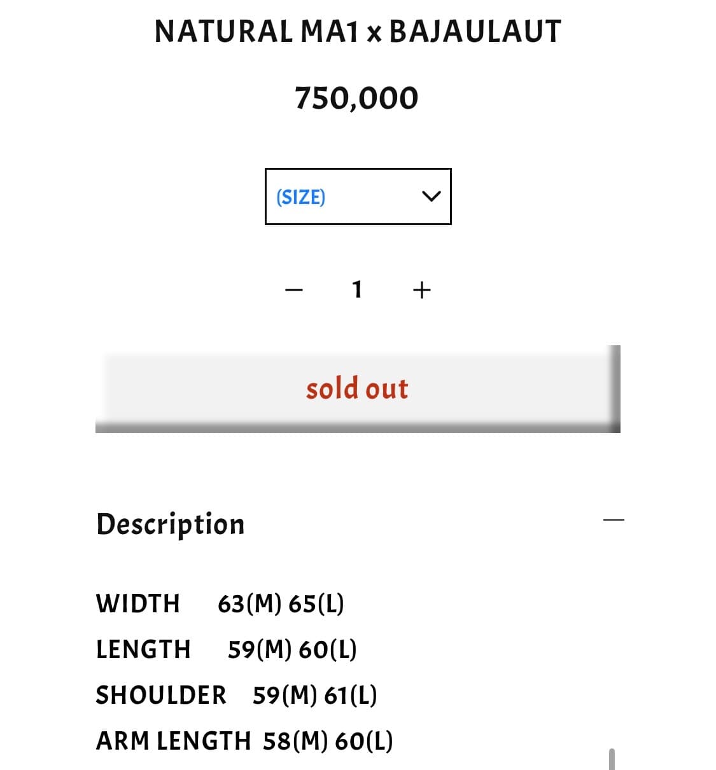Open the (SIZE) dropdown box

[x=358, y=196]
